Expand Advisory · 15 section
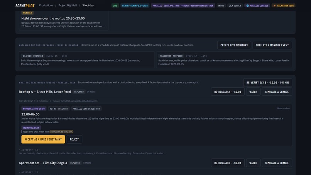Screen dimensions: 311x175 29,150
